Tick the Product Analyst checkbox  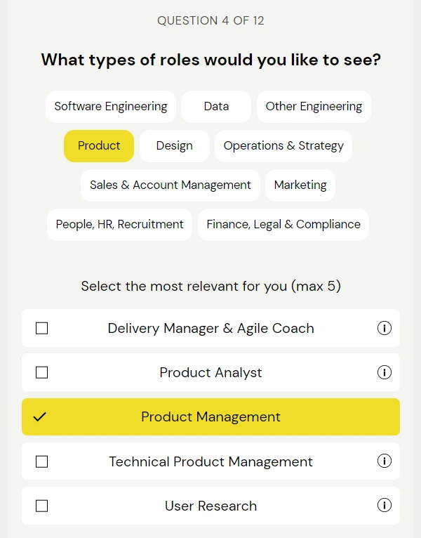[42, 372]
